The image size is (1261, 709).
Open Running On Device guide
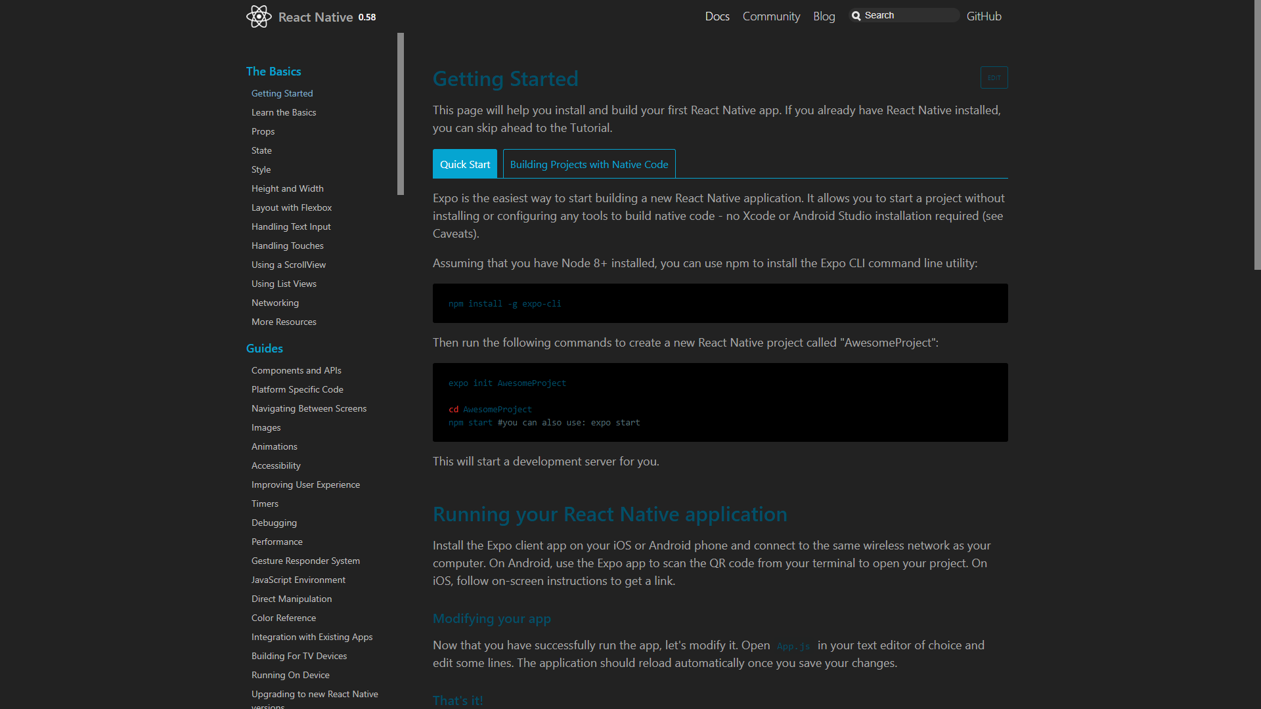click(290, 675)
